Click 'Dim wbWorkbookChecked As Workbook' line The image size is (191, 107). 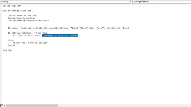pos(28,21)
